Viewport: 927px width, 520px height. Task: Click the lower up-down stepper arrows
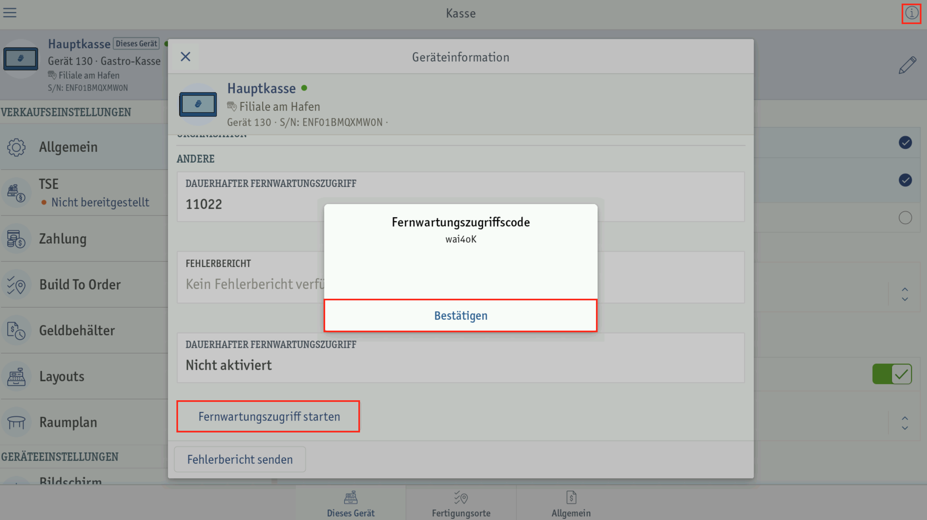pos(905,423)
